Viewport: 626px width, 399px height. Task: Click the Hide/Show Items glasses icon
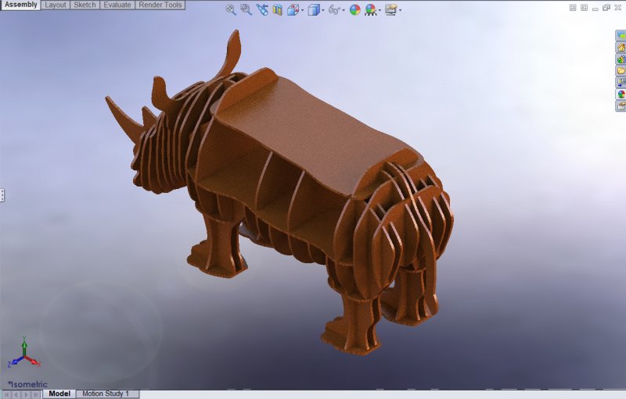(334, 9)
